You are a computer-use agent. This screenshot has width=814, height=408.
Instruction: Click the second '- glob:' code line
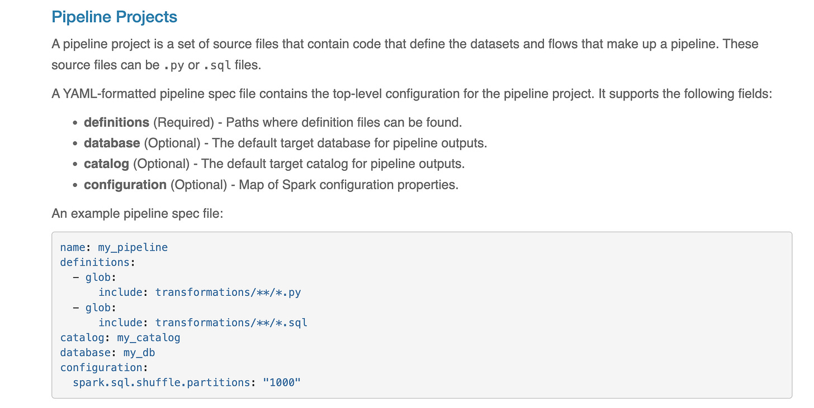94,308
